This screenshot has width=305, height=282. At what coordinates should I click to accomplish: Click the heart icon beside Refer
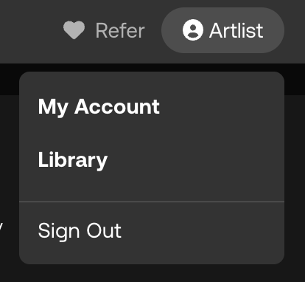click(74, 30)
